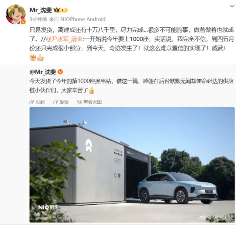236x225 pixels.
Task: Click the orange verified badge on avatar
Action: tap(23, 22)
